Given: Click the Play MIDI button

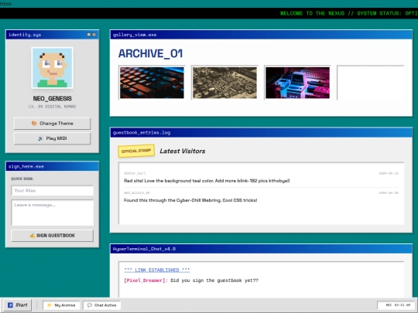Looking at the screenshot, I should click(53, 138).
